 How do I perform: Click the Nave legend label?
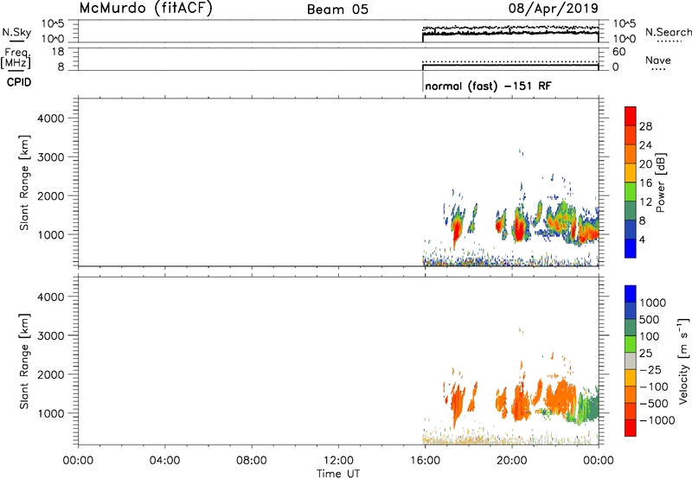pyautogui.click(x=658, y=60)
